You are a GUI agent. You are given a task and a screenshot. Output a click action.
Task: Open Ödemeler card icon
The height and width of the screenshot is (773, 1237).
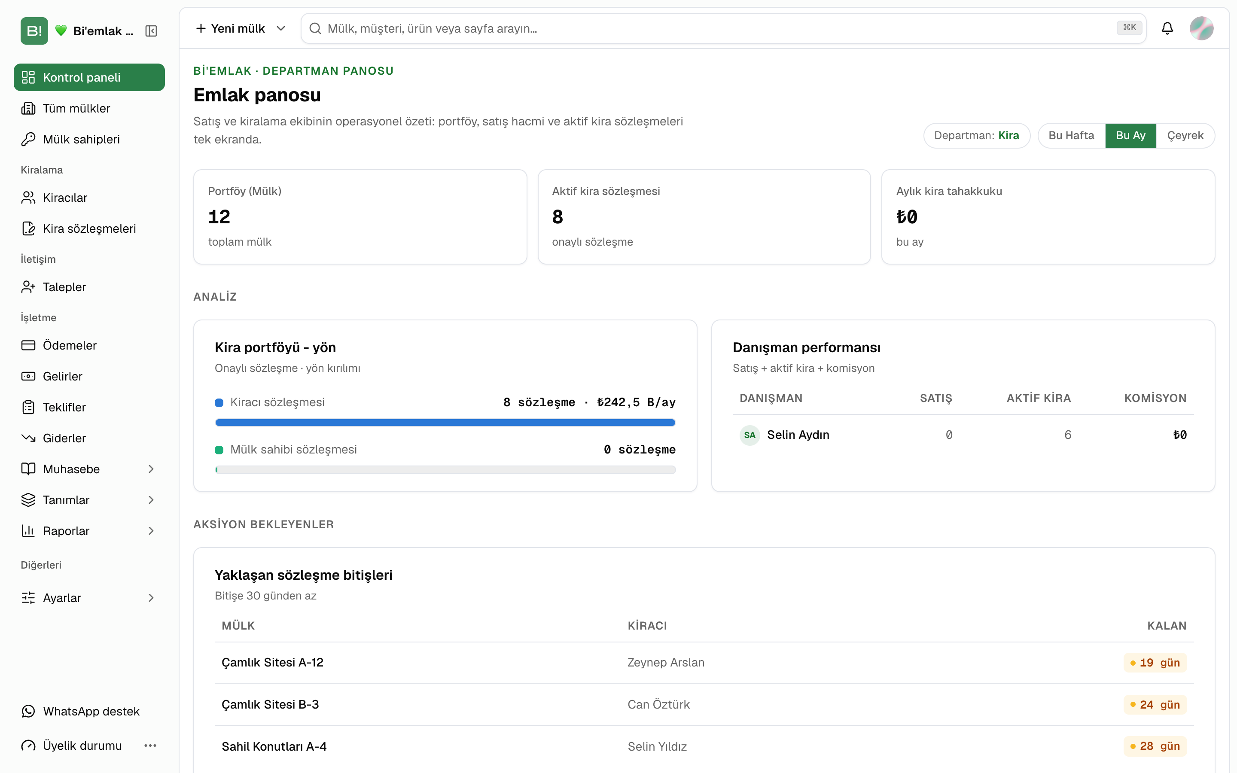pos(28,346)
